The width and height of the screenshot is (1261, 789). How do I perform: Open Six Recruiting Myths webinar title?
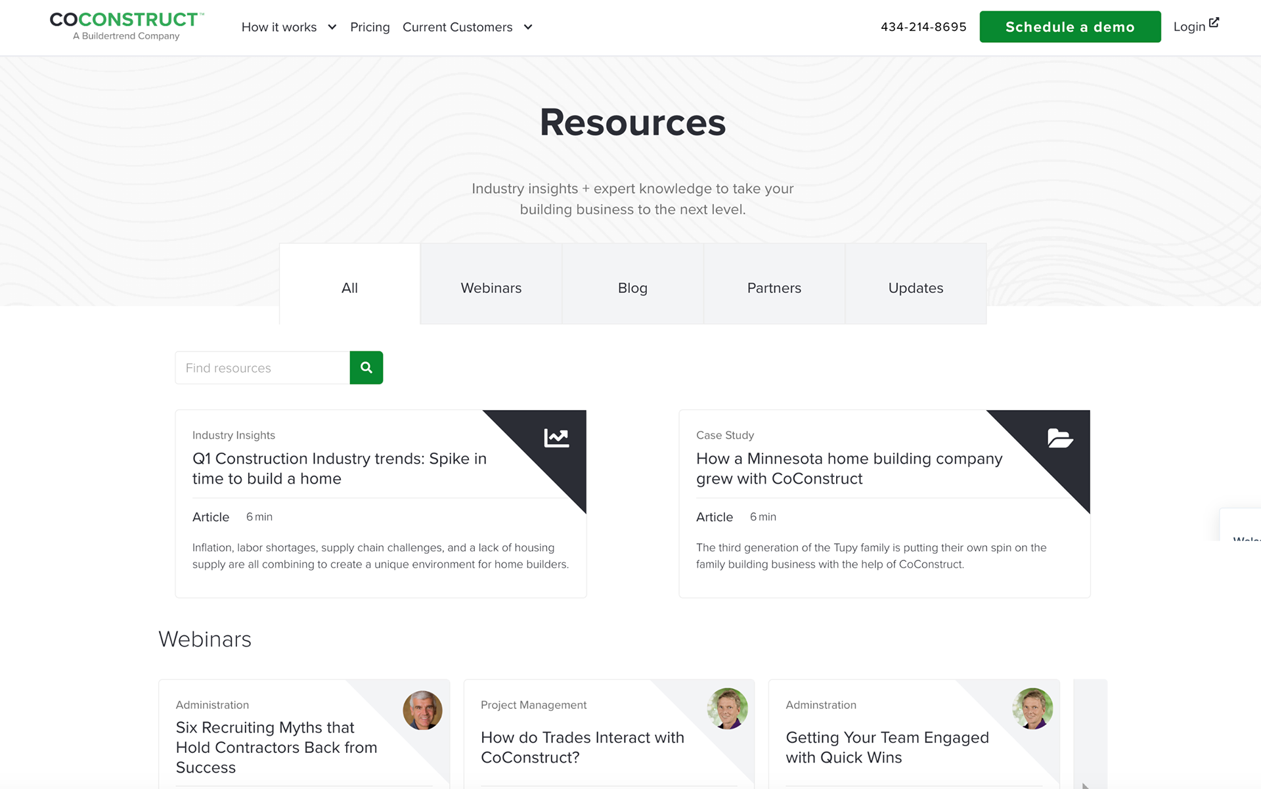tap(277, 747)
